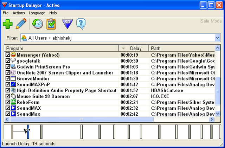Uncheck the SoundMax 00:02:42 row checkbox
The width and height of the screenshot is (225, 148).
pyautogui.click(x=8, y=114)
